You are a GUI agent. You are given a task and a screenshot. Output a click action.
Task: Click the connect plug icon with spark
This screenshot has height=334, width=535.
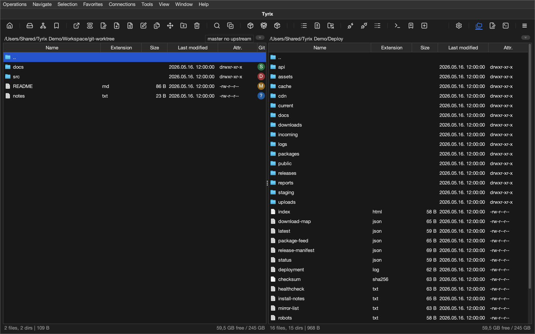click(x=351, y=26)
